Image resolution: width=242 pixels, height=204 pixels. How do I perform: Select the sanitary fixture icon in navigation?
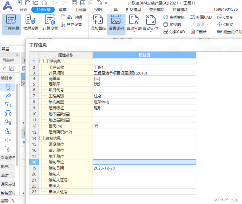(8, 87)
